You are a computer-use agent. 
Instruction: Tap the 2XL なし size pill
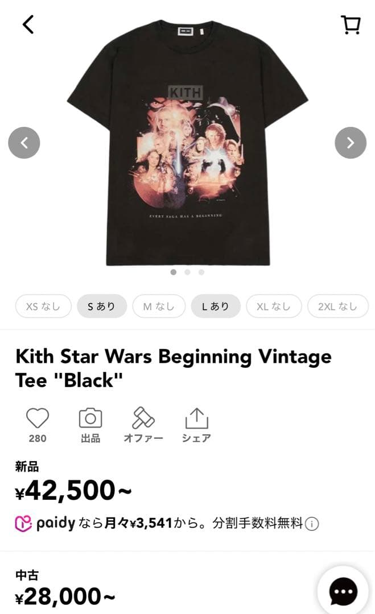337,306
